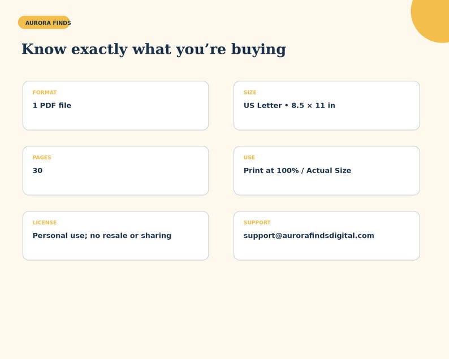This screenshot has width=449, height=359.
Task: Select "Personal use; no resale or sharing"
Action: click(102, 236)
